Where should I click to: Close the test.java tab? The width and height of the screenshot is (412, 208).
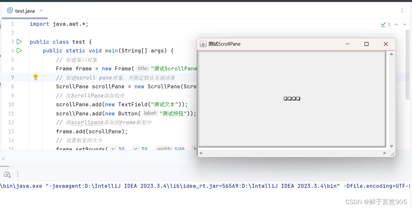41,11
